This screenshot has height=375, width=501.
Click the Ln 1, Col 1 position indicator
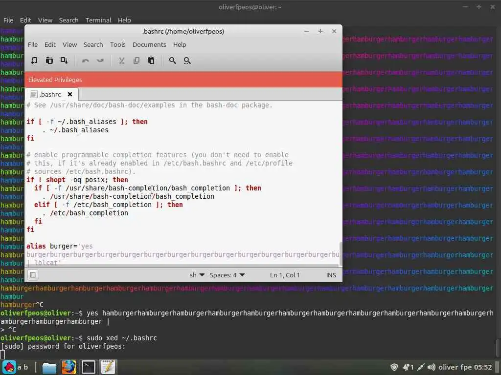pos(285,275)
